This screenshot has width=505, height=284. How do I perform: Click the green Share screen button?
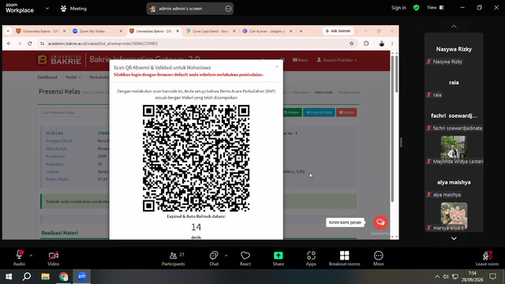279,259
